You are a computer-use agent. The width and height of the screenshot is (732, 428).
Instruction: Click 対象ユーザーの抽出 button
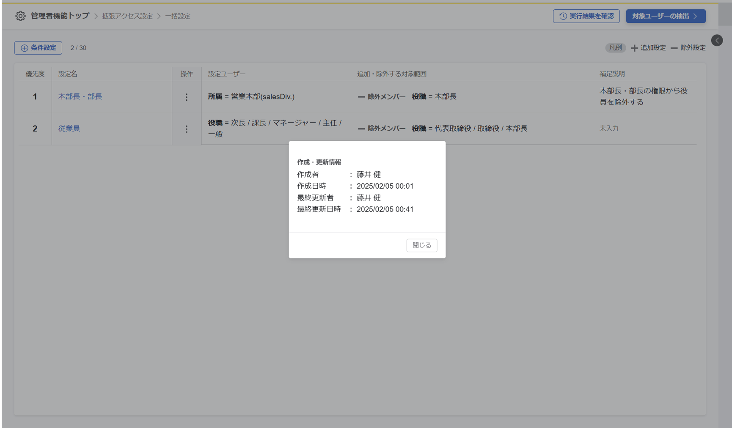pyautogui.click(x=666, y=16)
